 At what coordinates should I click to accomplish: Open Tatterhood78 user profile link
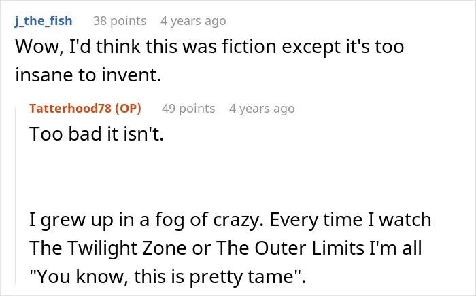pyautogui.click(x=71, y=108)
